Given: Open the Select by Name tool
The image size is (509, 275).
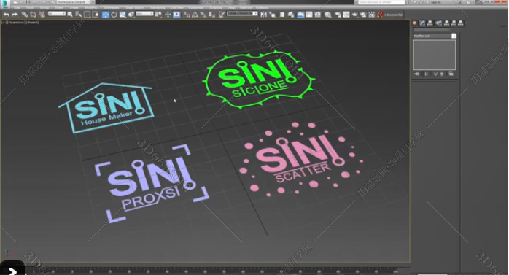Looking at the screenshot, I should 78,15.
